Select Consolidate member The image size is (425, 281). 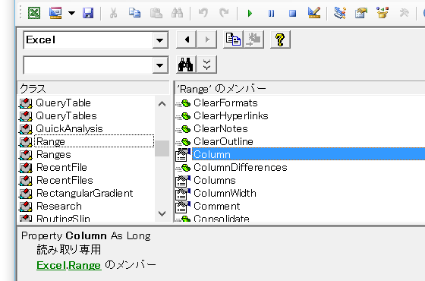click(222, 218)
